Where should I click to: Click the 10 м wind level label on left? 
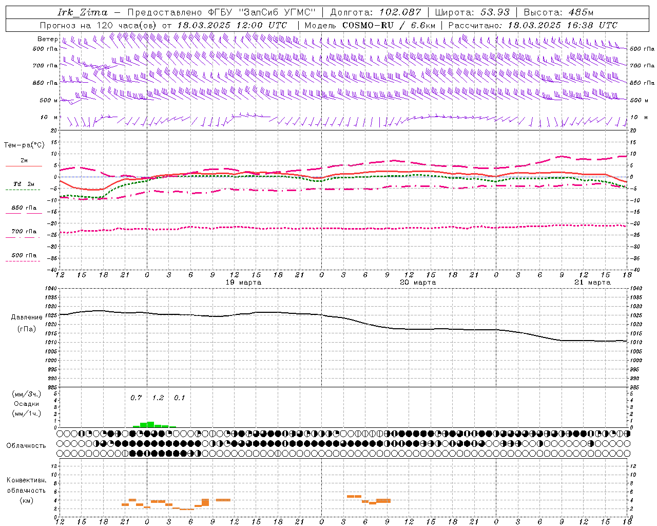coord(49,117)
